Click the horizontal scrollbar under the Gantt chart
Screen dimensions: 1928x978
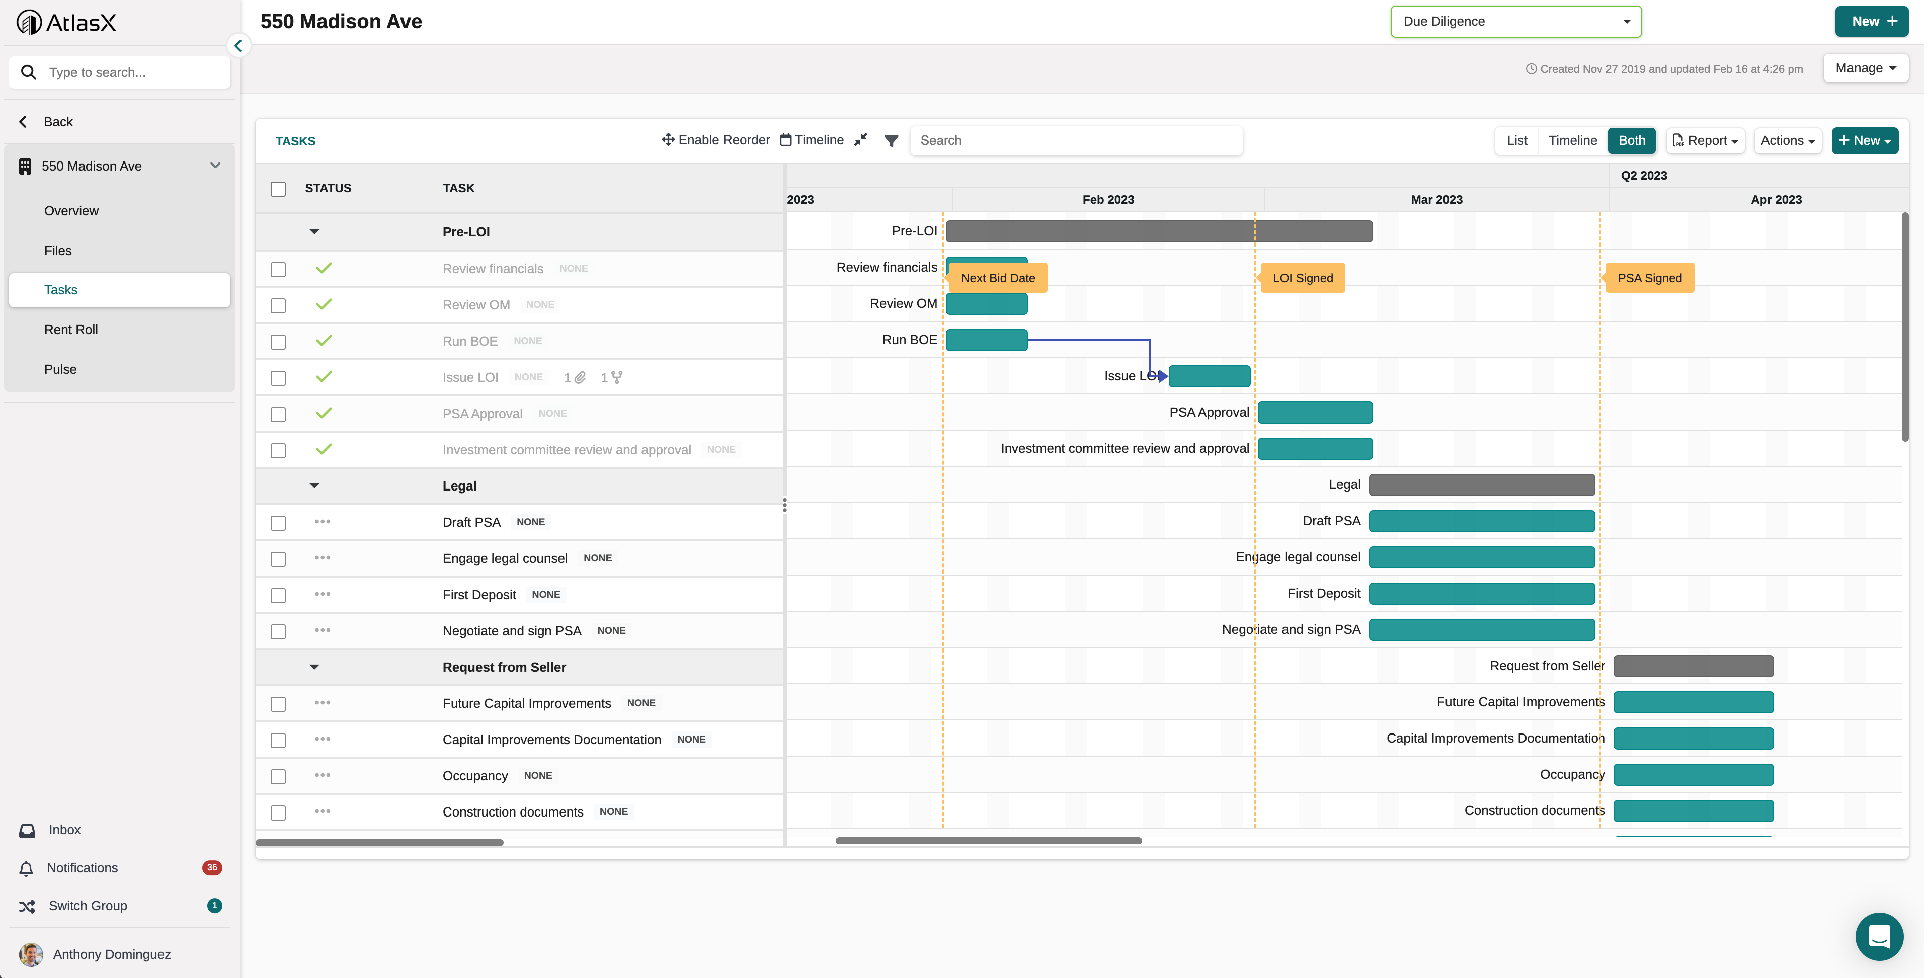click(x=988, y=841)
